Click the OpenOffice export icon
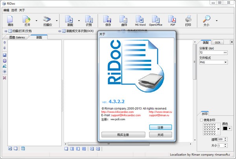Image resolution: width=236 pixels, height=159 pixels. point(157,20)
